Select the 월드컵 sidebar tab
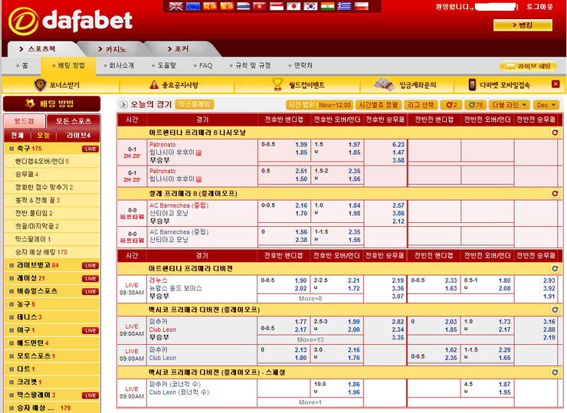The height and width of the screenshot is (413, 567). tap(25, 121)
